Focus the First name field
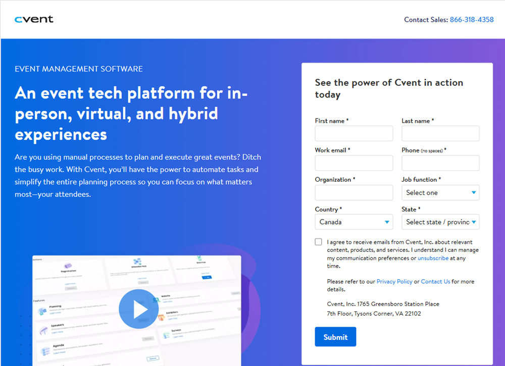 [x=353, y=133]
